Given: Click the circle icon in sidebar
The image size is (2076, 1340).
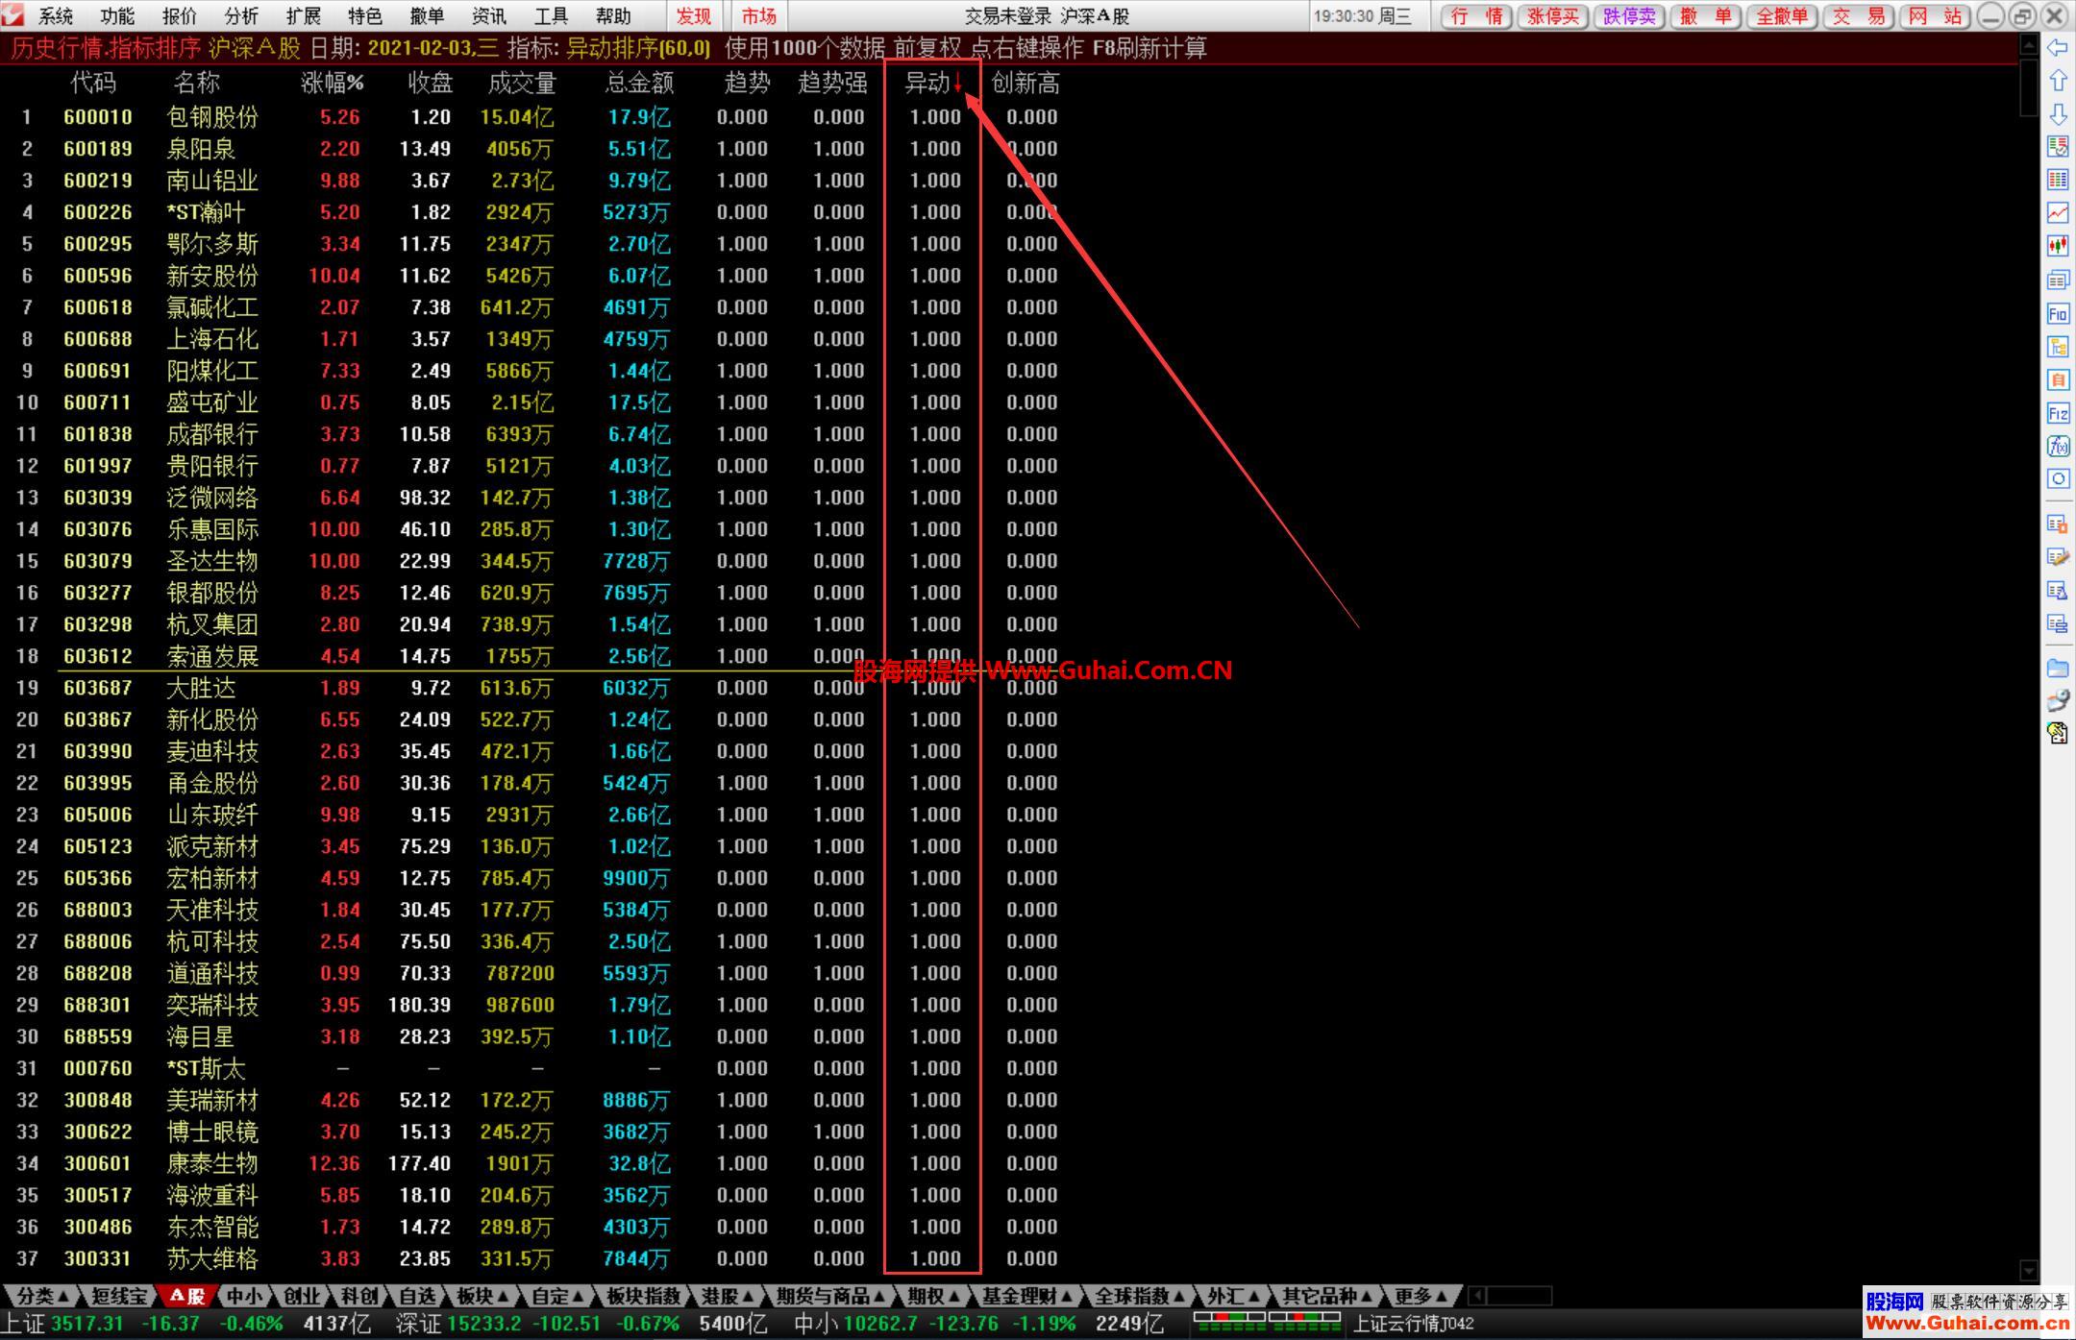Looking at the screenshot, I should (2058, 478).
